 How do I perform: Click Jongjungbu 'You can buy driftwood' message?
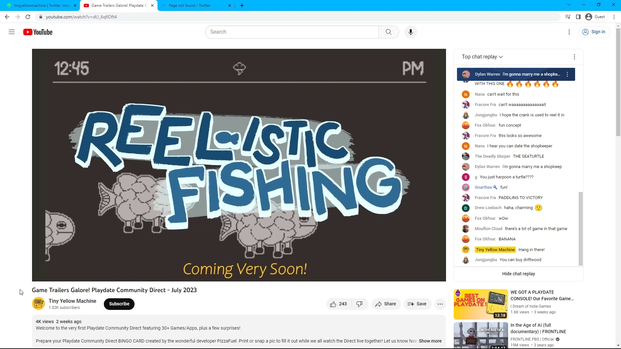pos(520,260)
